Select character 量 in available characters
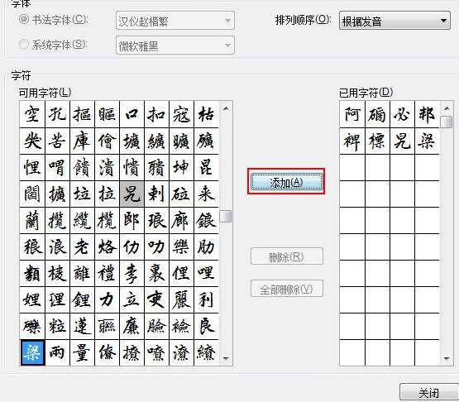This screenshot has height=402, width=459. point(82,353)
